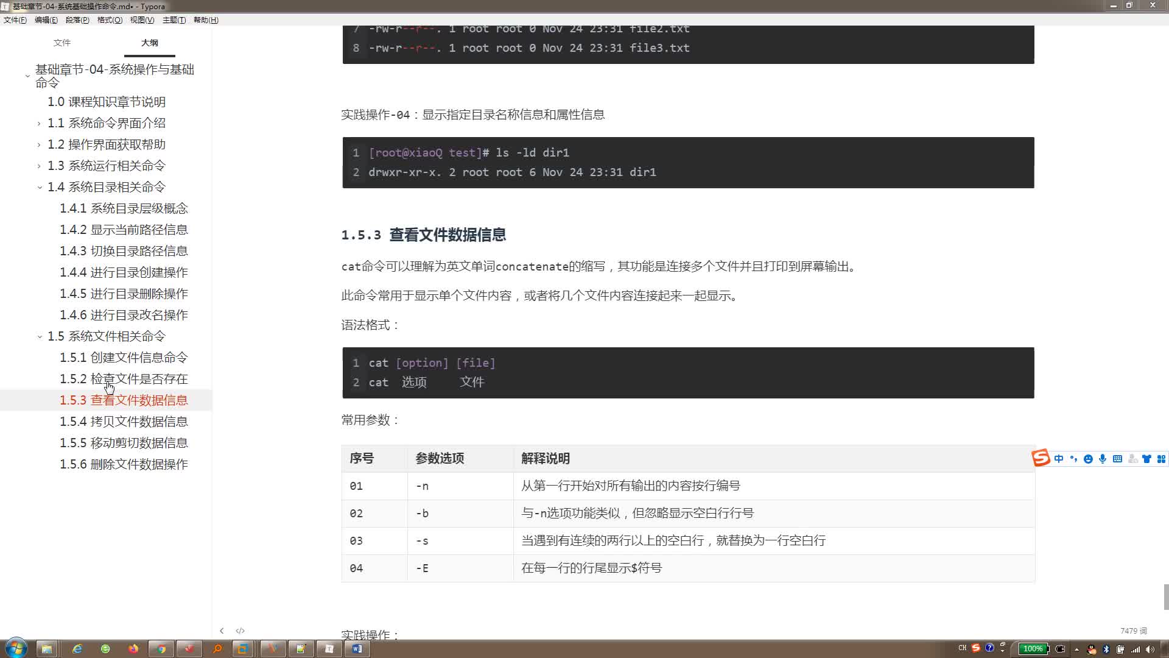Open the Sogou skin shirt icon
Screen dimensions: 1169x658
[1146, 459]
